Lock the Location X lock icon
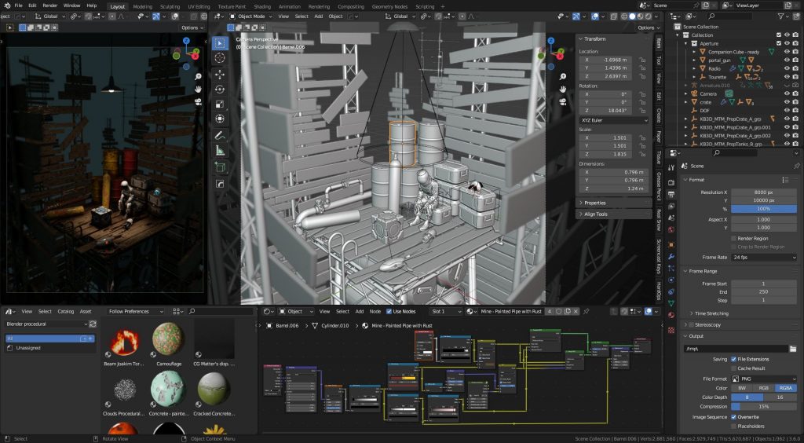 click(x=642, y=60)
